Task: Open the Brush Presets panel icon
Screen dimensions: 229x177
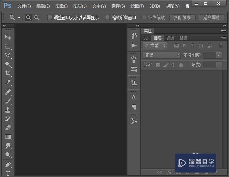Action: [x=134, y=60]
